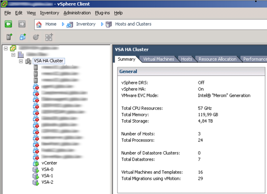The width and height of the screenshot is (267, 194).
Task: Click the vSphere HA 'On' value
Action: [x=201, y=89]
